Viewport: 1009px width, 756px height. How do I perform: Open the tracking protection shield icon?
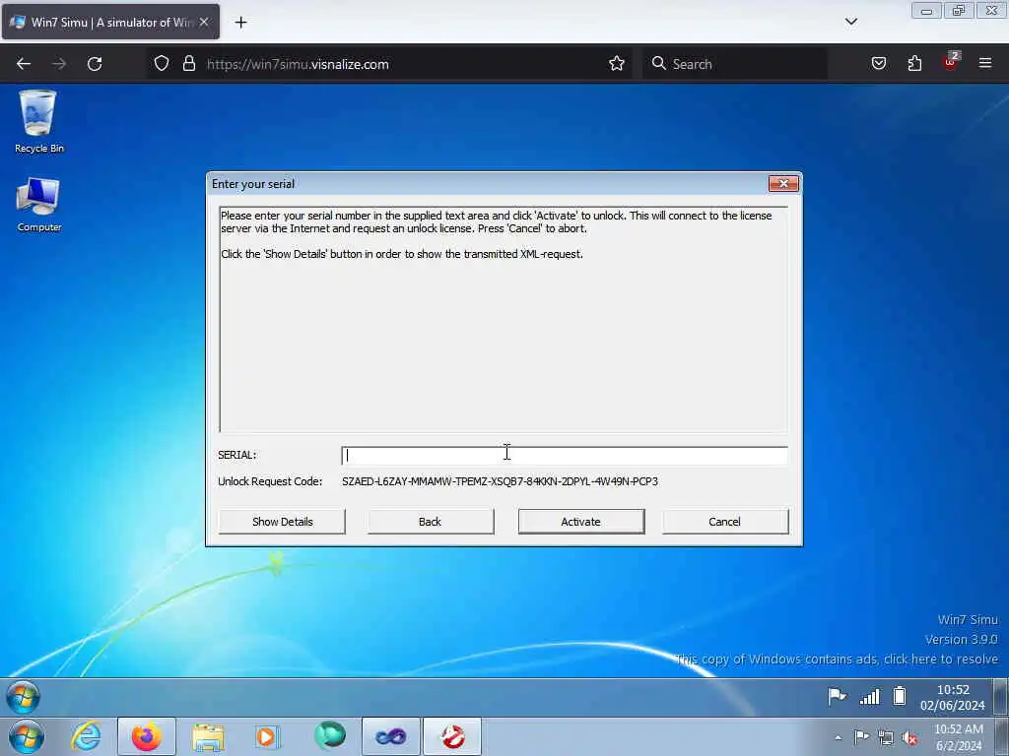162,64
